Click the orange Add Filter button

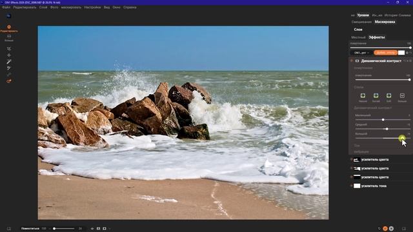click(x=385, y=53)
